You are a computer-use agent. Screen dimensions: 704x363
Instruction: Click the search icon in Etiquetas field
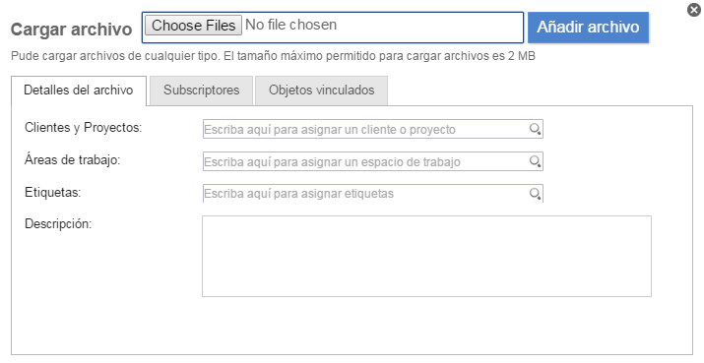coord(535,194)
